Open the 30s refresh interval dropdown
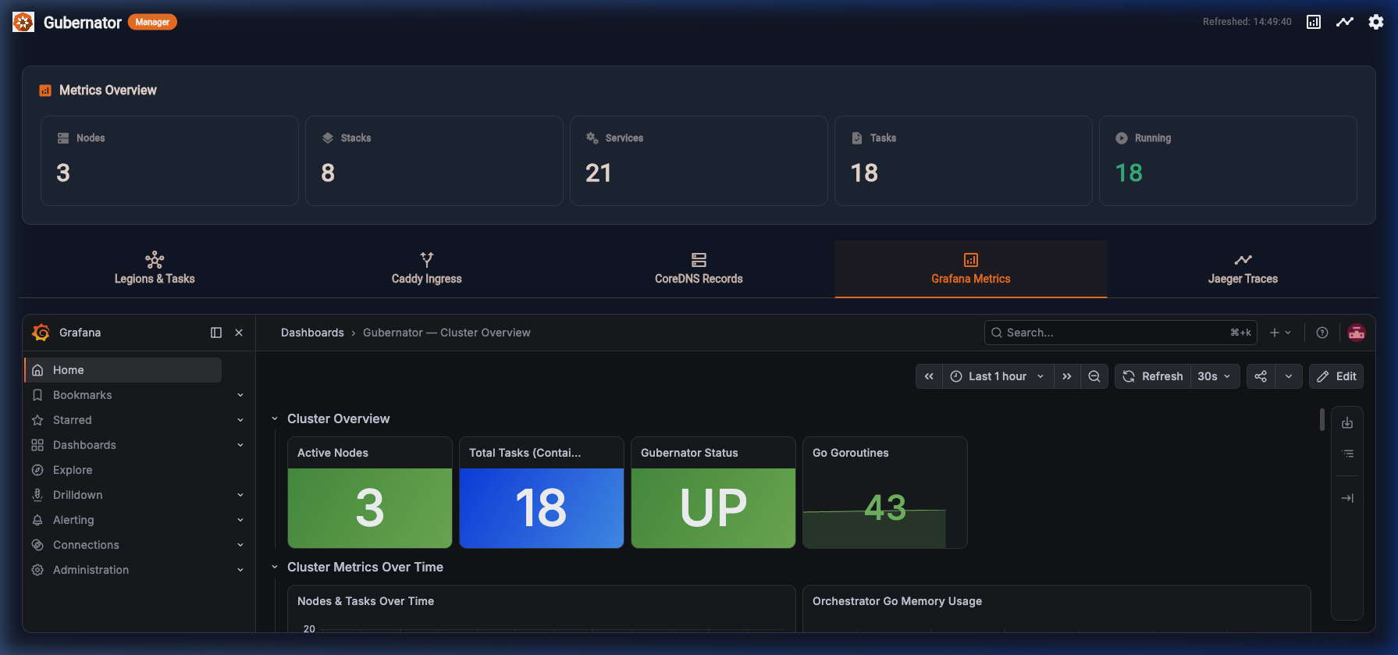Image resolution: width=1398 pixels, height=655 pixels. click(x=1215, y=376)
